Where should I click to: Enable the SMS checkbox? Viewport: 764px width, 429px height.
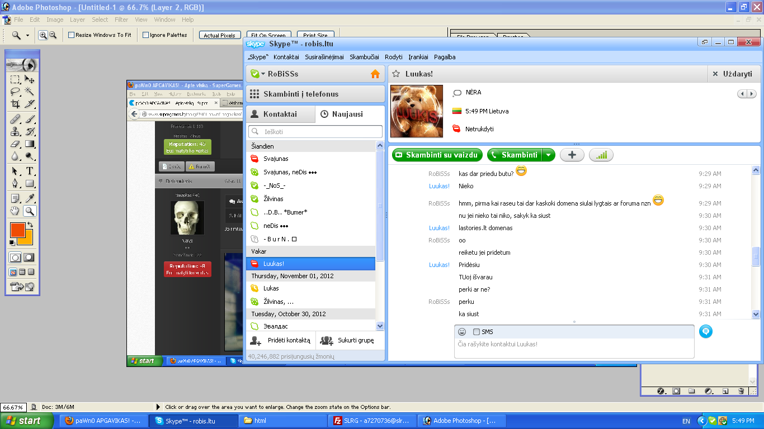(477, 332)
